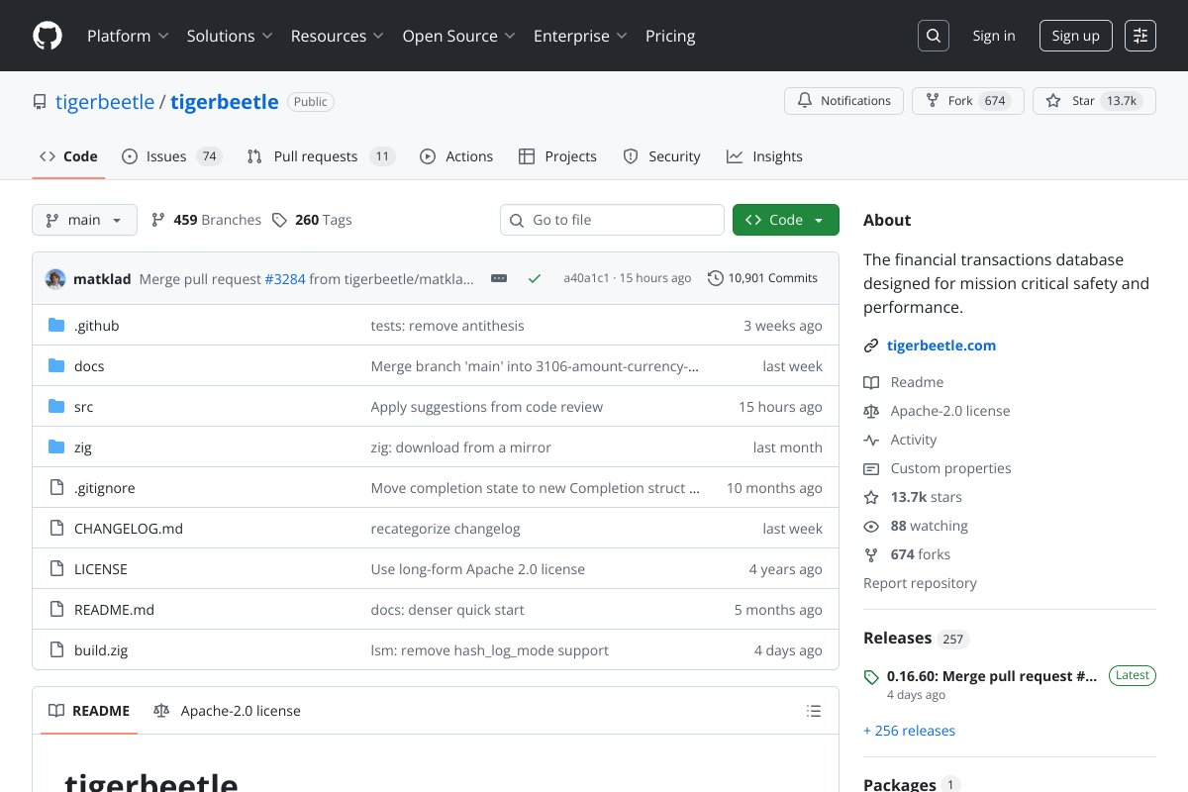This screenshot has width=1188, height=792.
Task: Show commit status green checkmark details
Action: click(535, 278)
